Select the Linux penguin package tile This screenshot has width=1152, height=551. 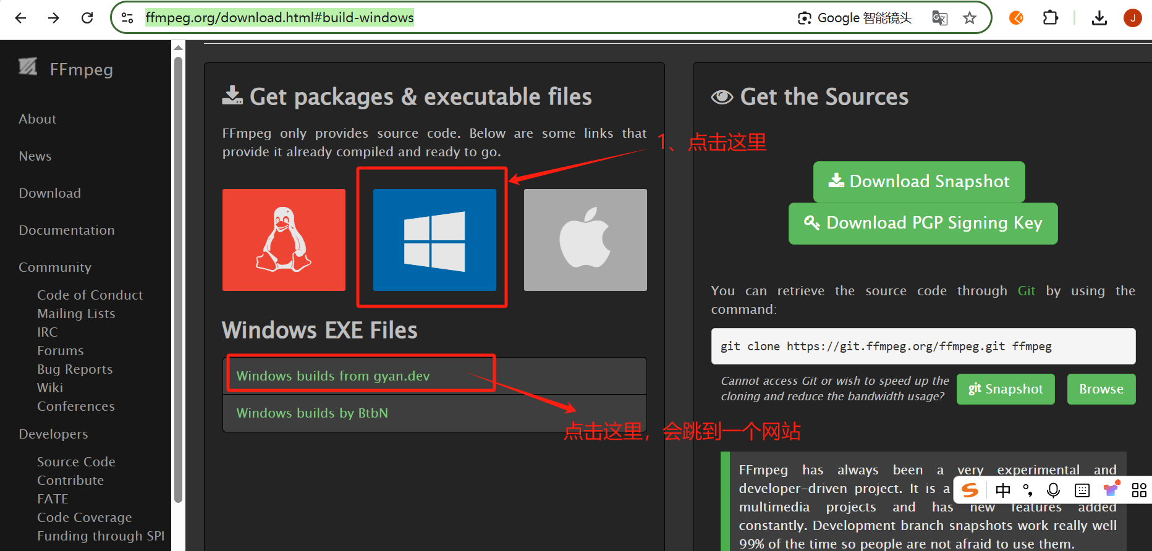tap(284, 240)
